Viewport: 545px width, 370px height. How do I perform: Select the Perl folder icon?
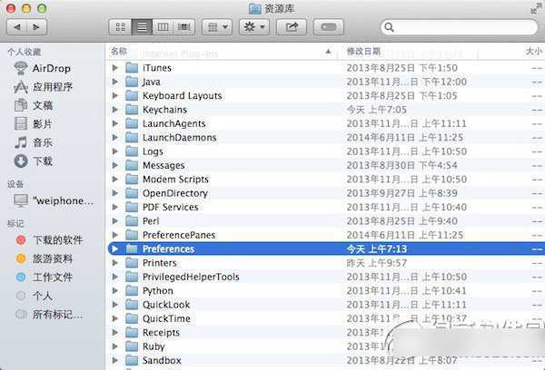tap(132, 221)
